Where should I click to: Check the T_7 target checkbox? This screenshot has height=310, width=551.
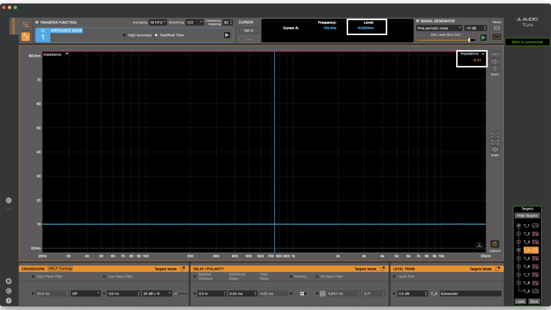coord(519,275)
